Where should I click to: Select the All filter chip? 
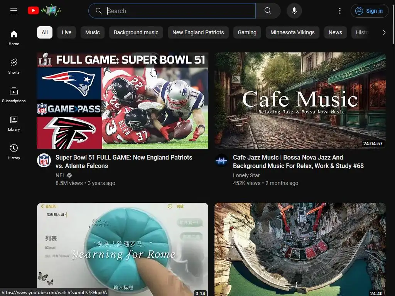pyautogui.click(x=45, y=32)
